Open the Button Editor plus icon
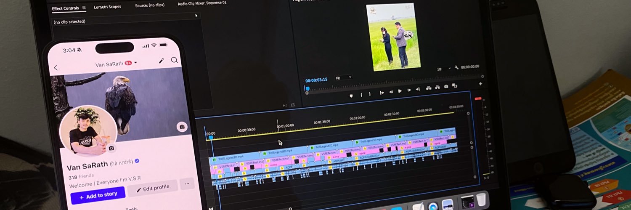The height and width of the screenshot is (210, 631). pyautogui.click(x=480, y=84)
